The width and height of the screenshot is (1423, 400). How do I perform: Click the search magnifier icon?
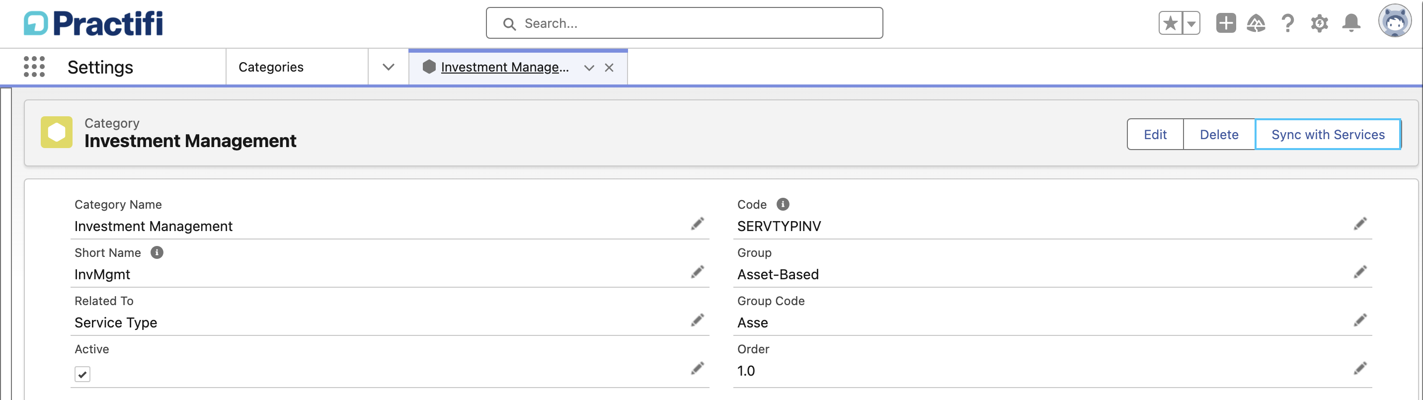tap(509, 24)
